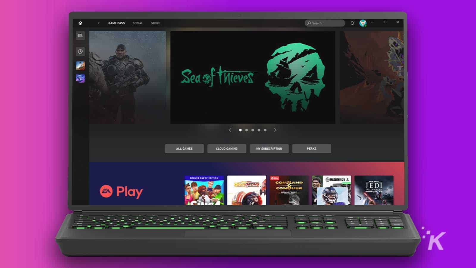476x268 pixels.
Task: Show previous carousel slide arrow
Action: pyautogui.click(x=230, y=130)
